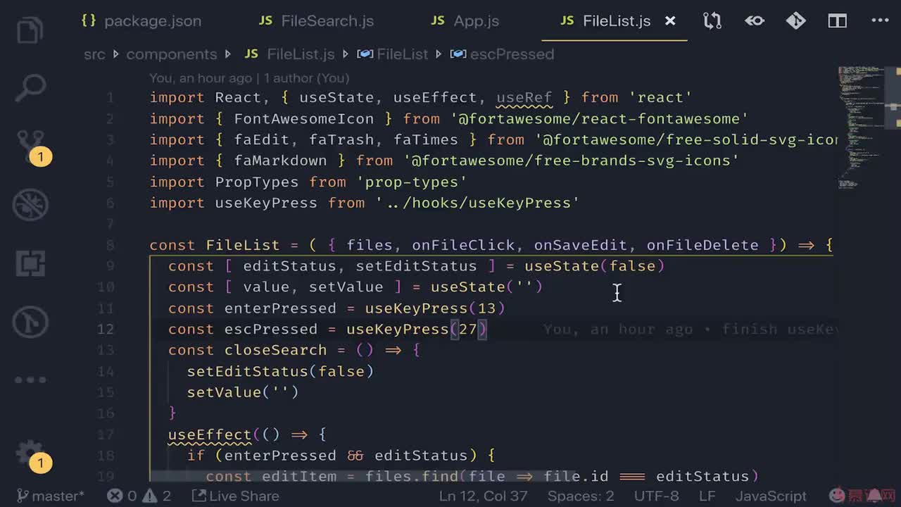Open the Explorer view in the activity bar
The image size is (901, 507).
[30, 30]
